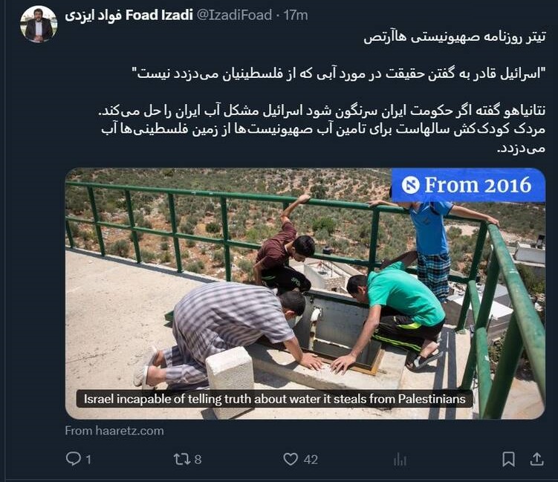The width and height of the screenshot is (558, 482).
Task: Open Foad Izadi's profile avatar
Action: [39, 25]
